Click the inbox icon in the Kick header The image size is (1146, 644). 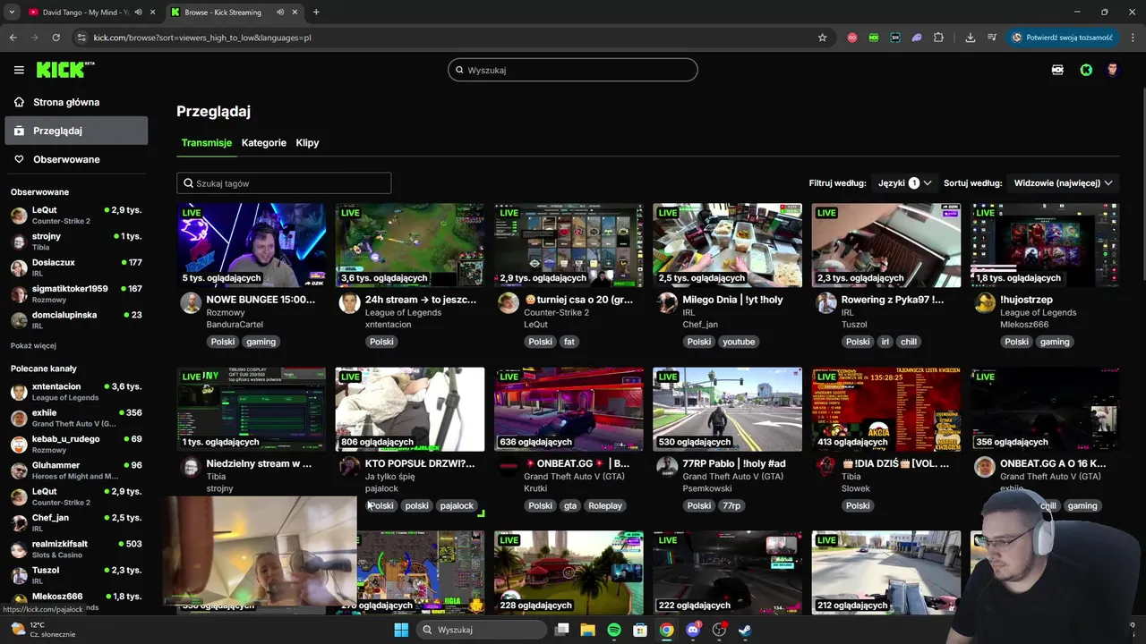point(1057,70)
